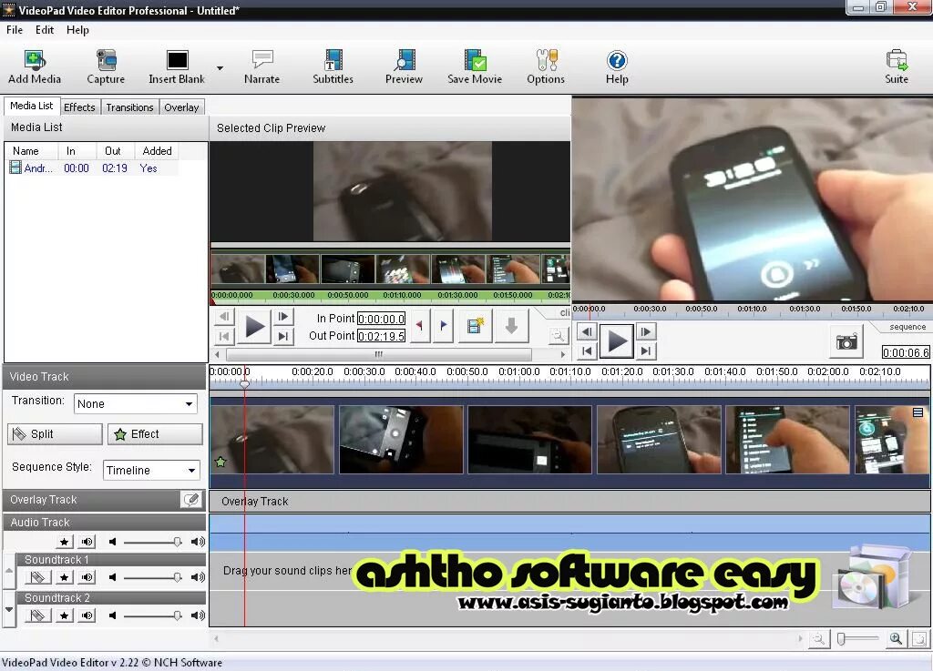Click the Out Point time field

coord(382,336)
